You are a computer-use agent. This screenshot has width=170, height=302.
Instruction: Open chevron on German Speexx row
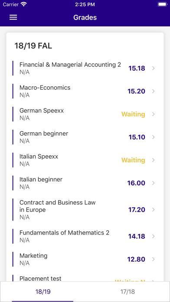pos(154,114)
